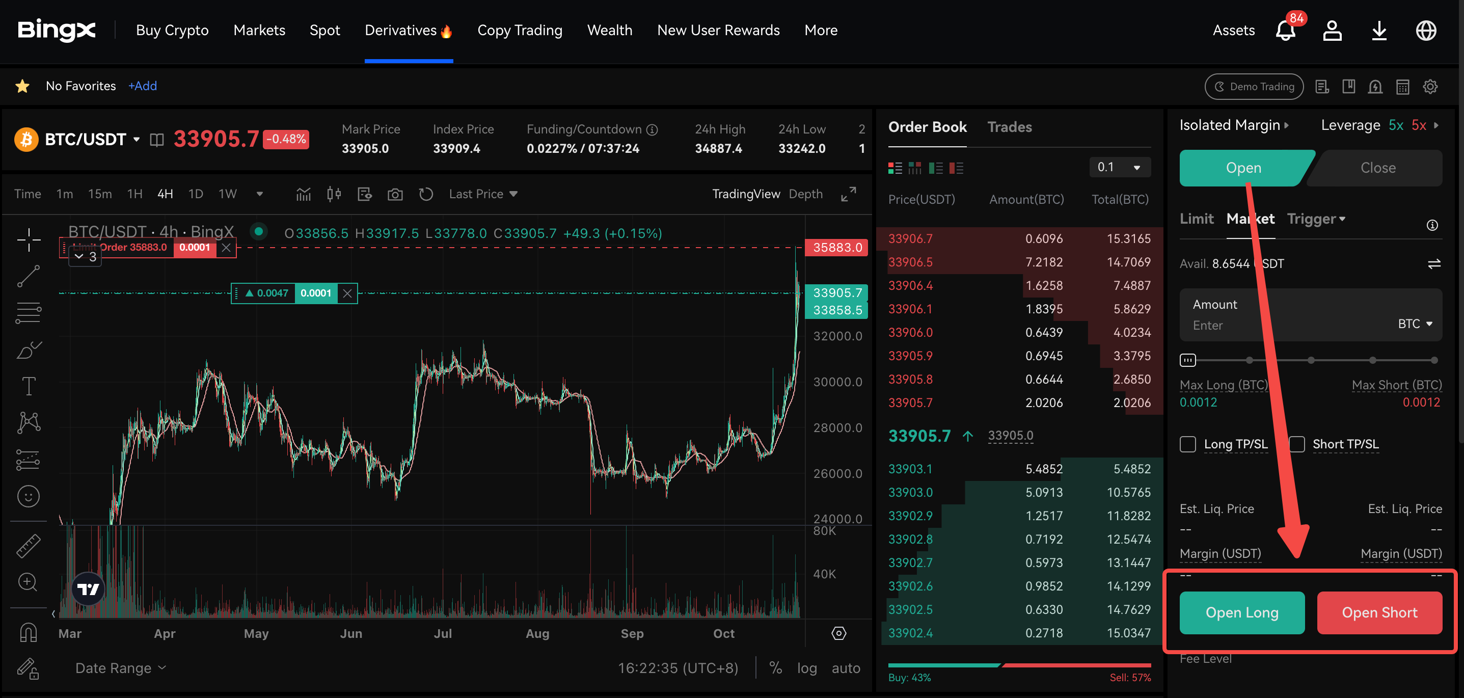Select the Limit order tab
Image resolution: width=1464 pixels, height=698 pixels.
click(x=1197, y=219)
